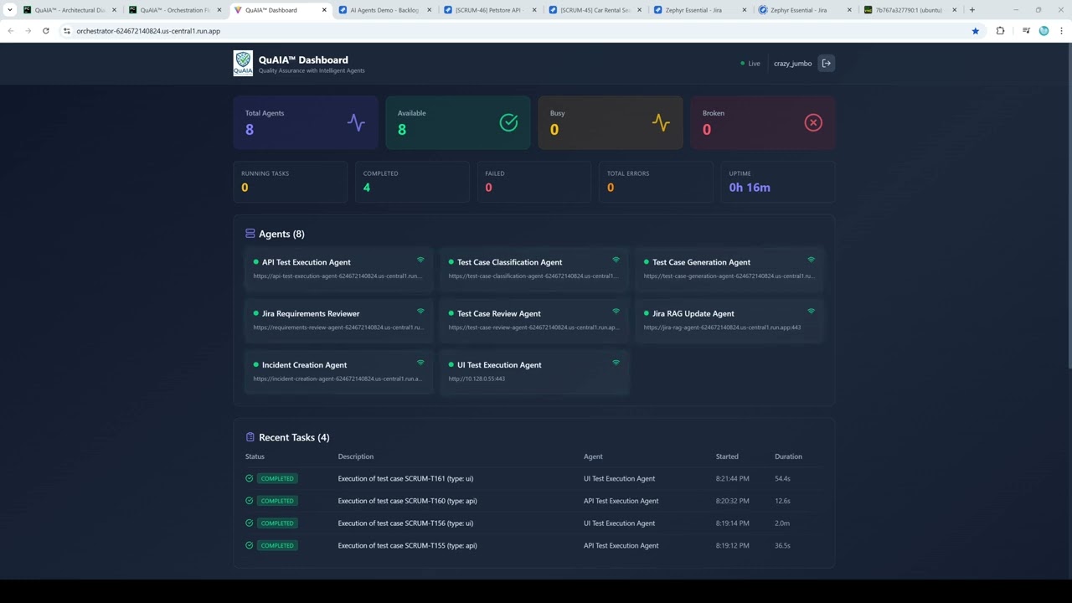Open the Chrome profile avatar
The height and width of the screenshot is (603, 1072).
point(1044,31)
